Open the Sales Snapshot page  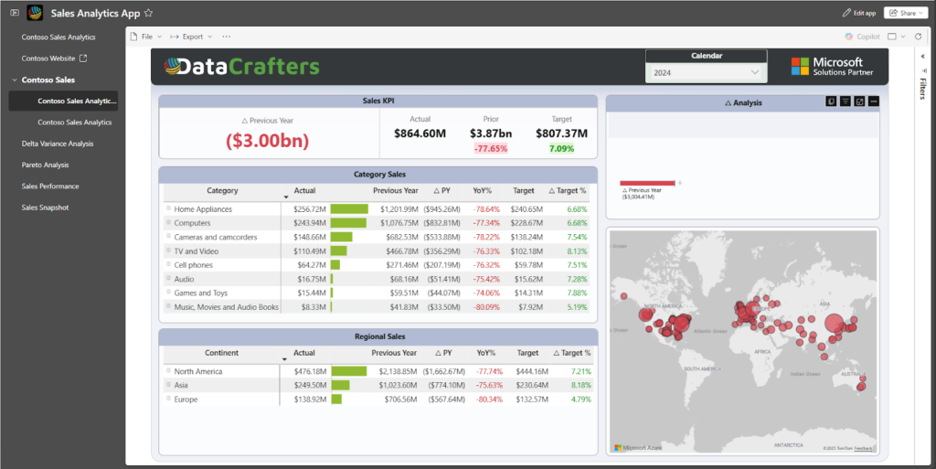tap(45, 208)
